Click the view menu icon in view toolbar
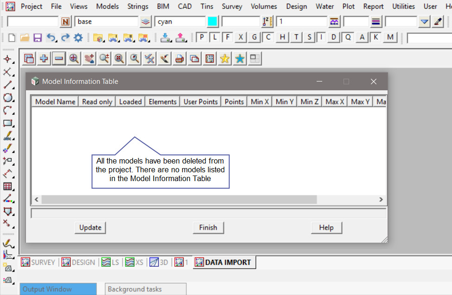 (29, 59)
